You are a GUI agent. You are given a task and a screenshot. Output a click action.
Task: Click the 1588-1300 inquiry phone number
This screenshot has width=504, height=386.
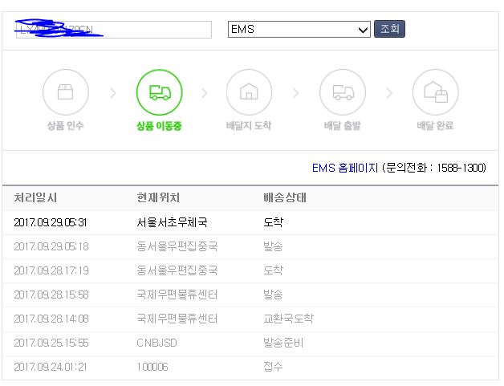pyautogui.click(x=460, y=168)
